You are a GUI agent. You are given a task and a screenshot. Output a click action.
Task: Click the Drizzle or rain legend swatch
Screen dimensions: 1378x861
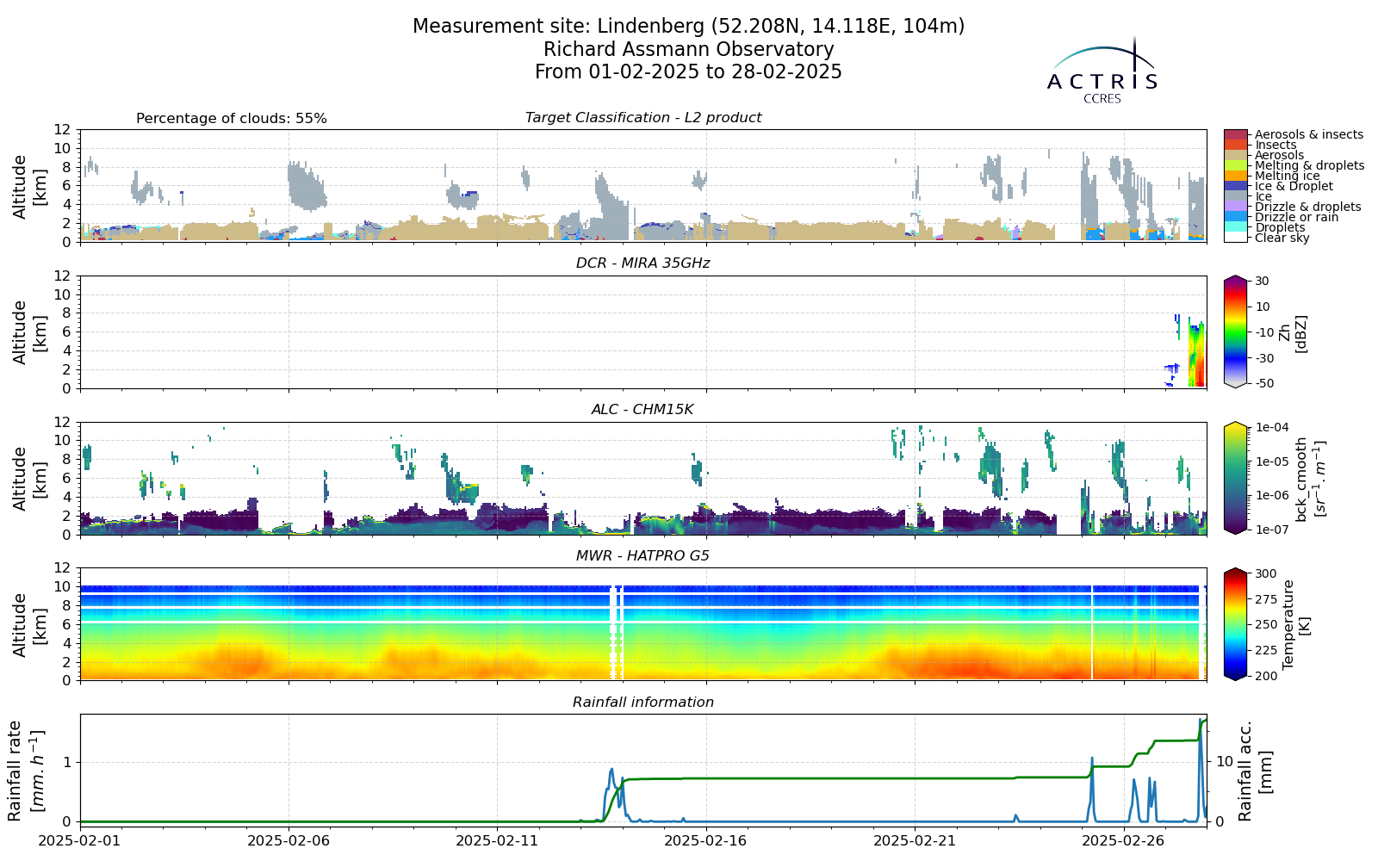1235,217
